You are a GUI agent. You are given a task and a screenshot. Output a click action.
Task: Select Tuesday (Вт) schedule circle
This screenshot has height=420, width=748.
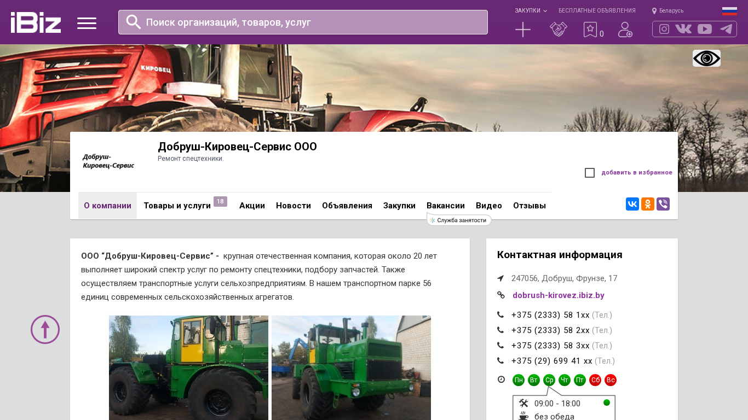pyautogui.click(x=534, y=380)
